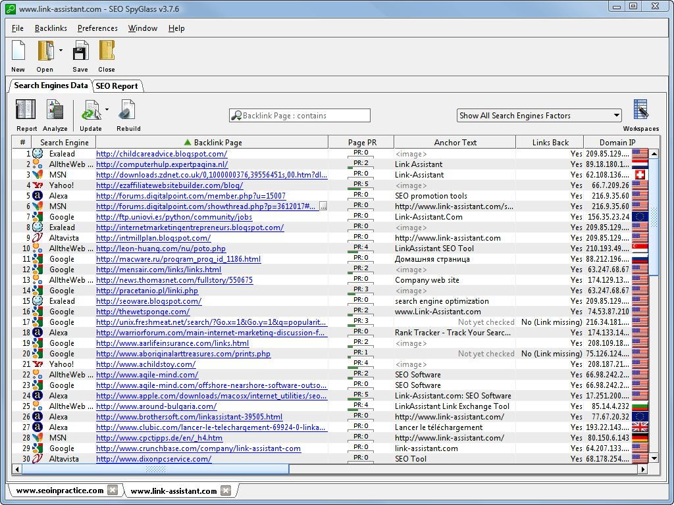
Task: Sort by Anchor Text column header
Action: click(455, 143)
